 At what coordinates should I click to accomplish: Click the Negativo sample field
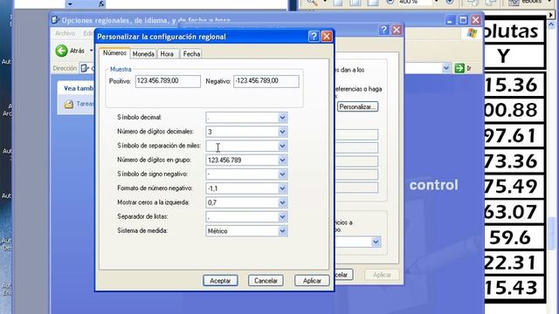[x=266, y=81]
